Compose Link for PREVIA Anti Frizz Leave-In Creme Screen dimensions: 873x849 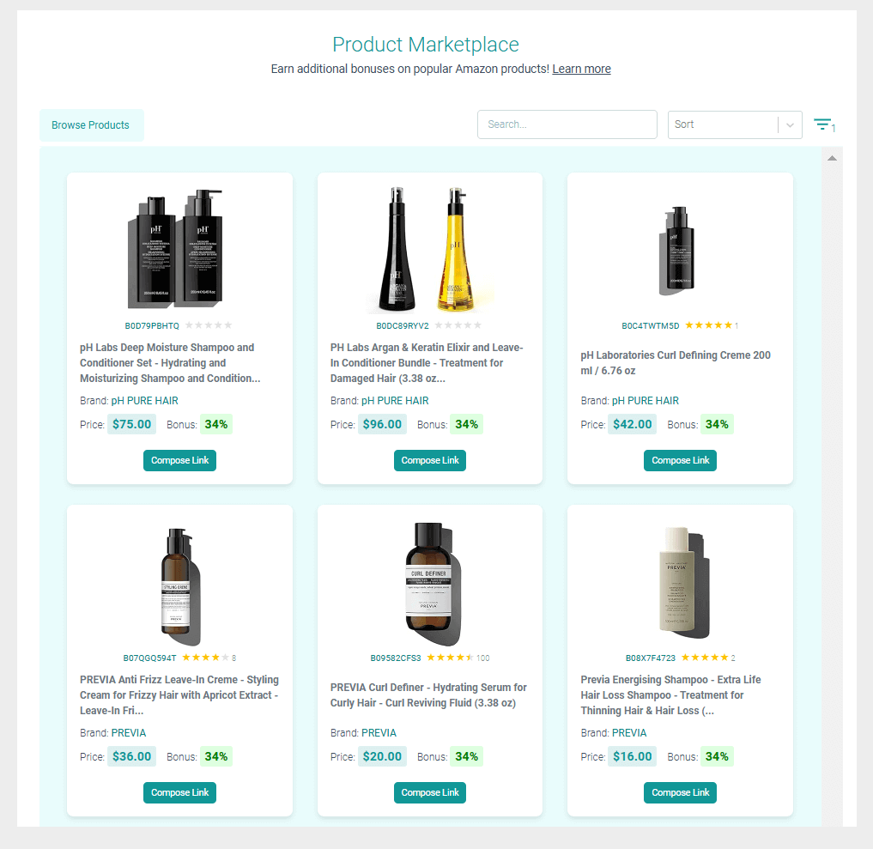pos(179,792)
